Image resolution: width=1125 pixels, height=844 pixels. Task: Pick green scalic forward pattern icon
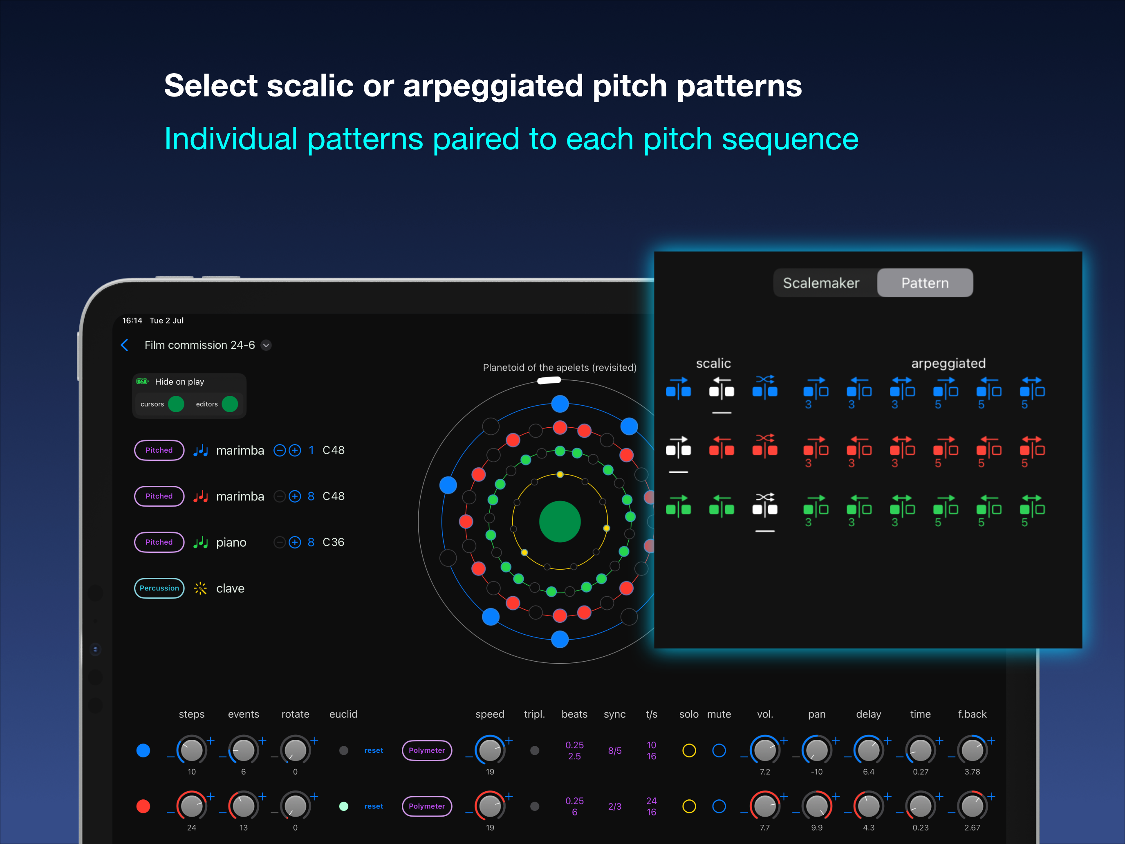click(x=679, y=506)
